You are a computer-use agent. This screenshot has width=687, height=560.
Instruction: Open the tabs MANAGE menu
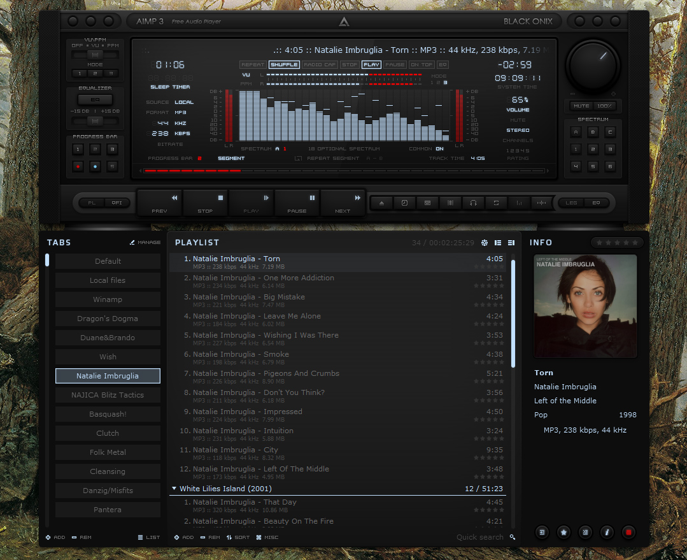click(x=145, y=243)
